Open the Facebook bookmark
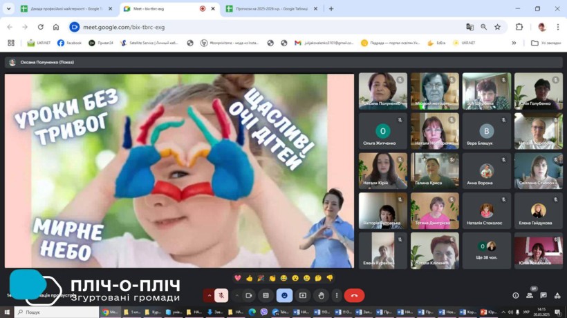Viewport: 567px width, 318px height. click(x=69, y=43)
